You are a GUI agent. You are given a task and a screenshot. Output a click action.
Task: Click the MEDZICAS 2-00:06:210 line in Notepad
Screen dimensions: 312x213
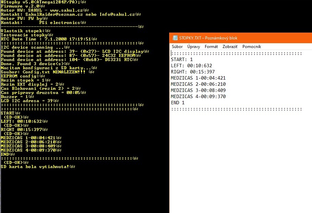[x=198, y=84]
